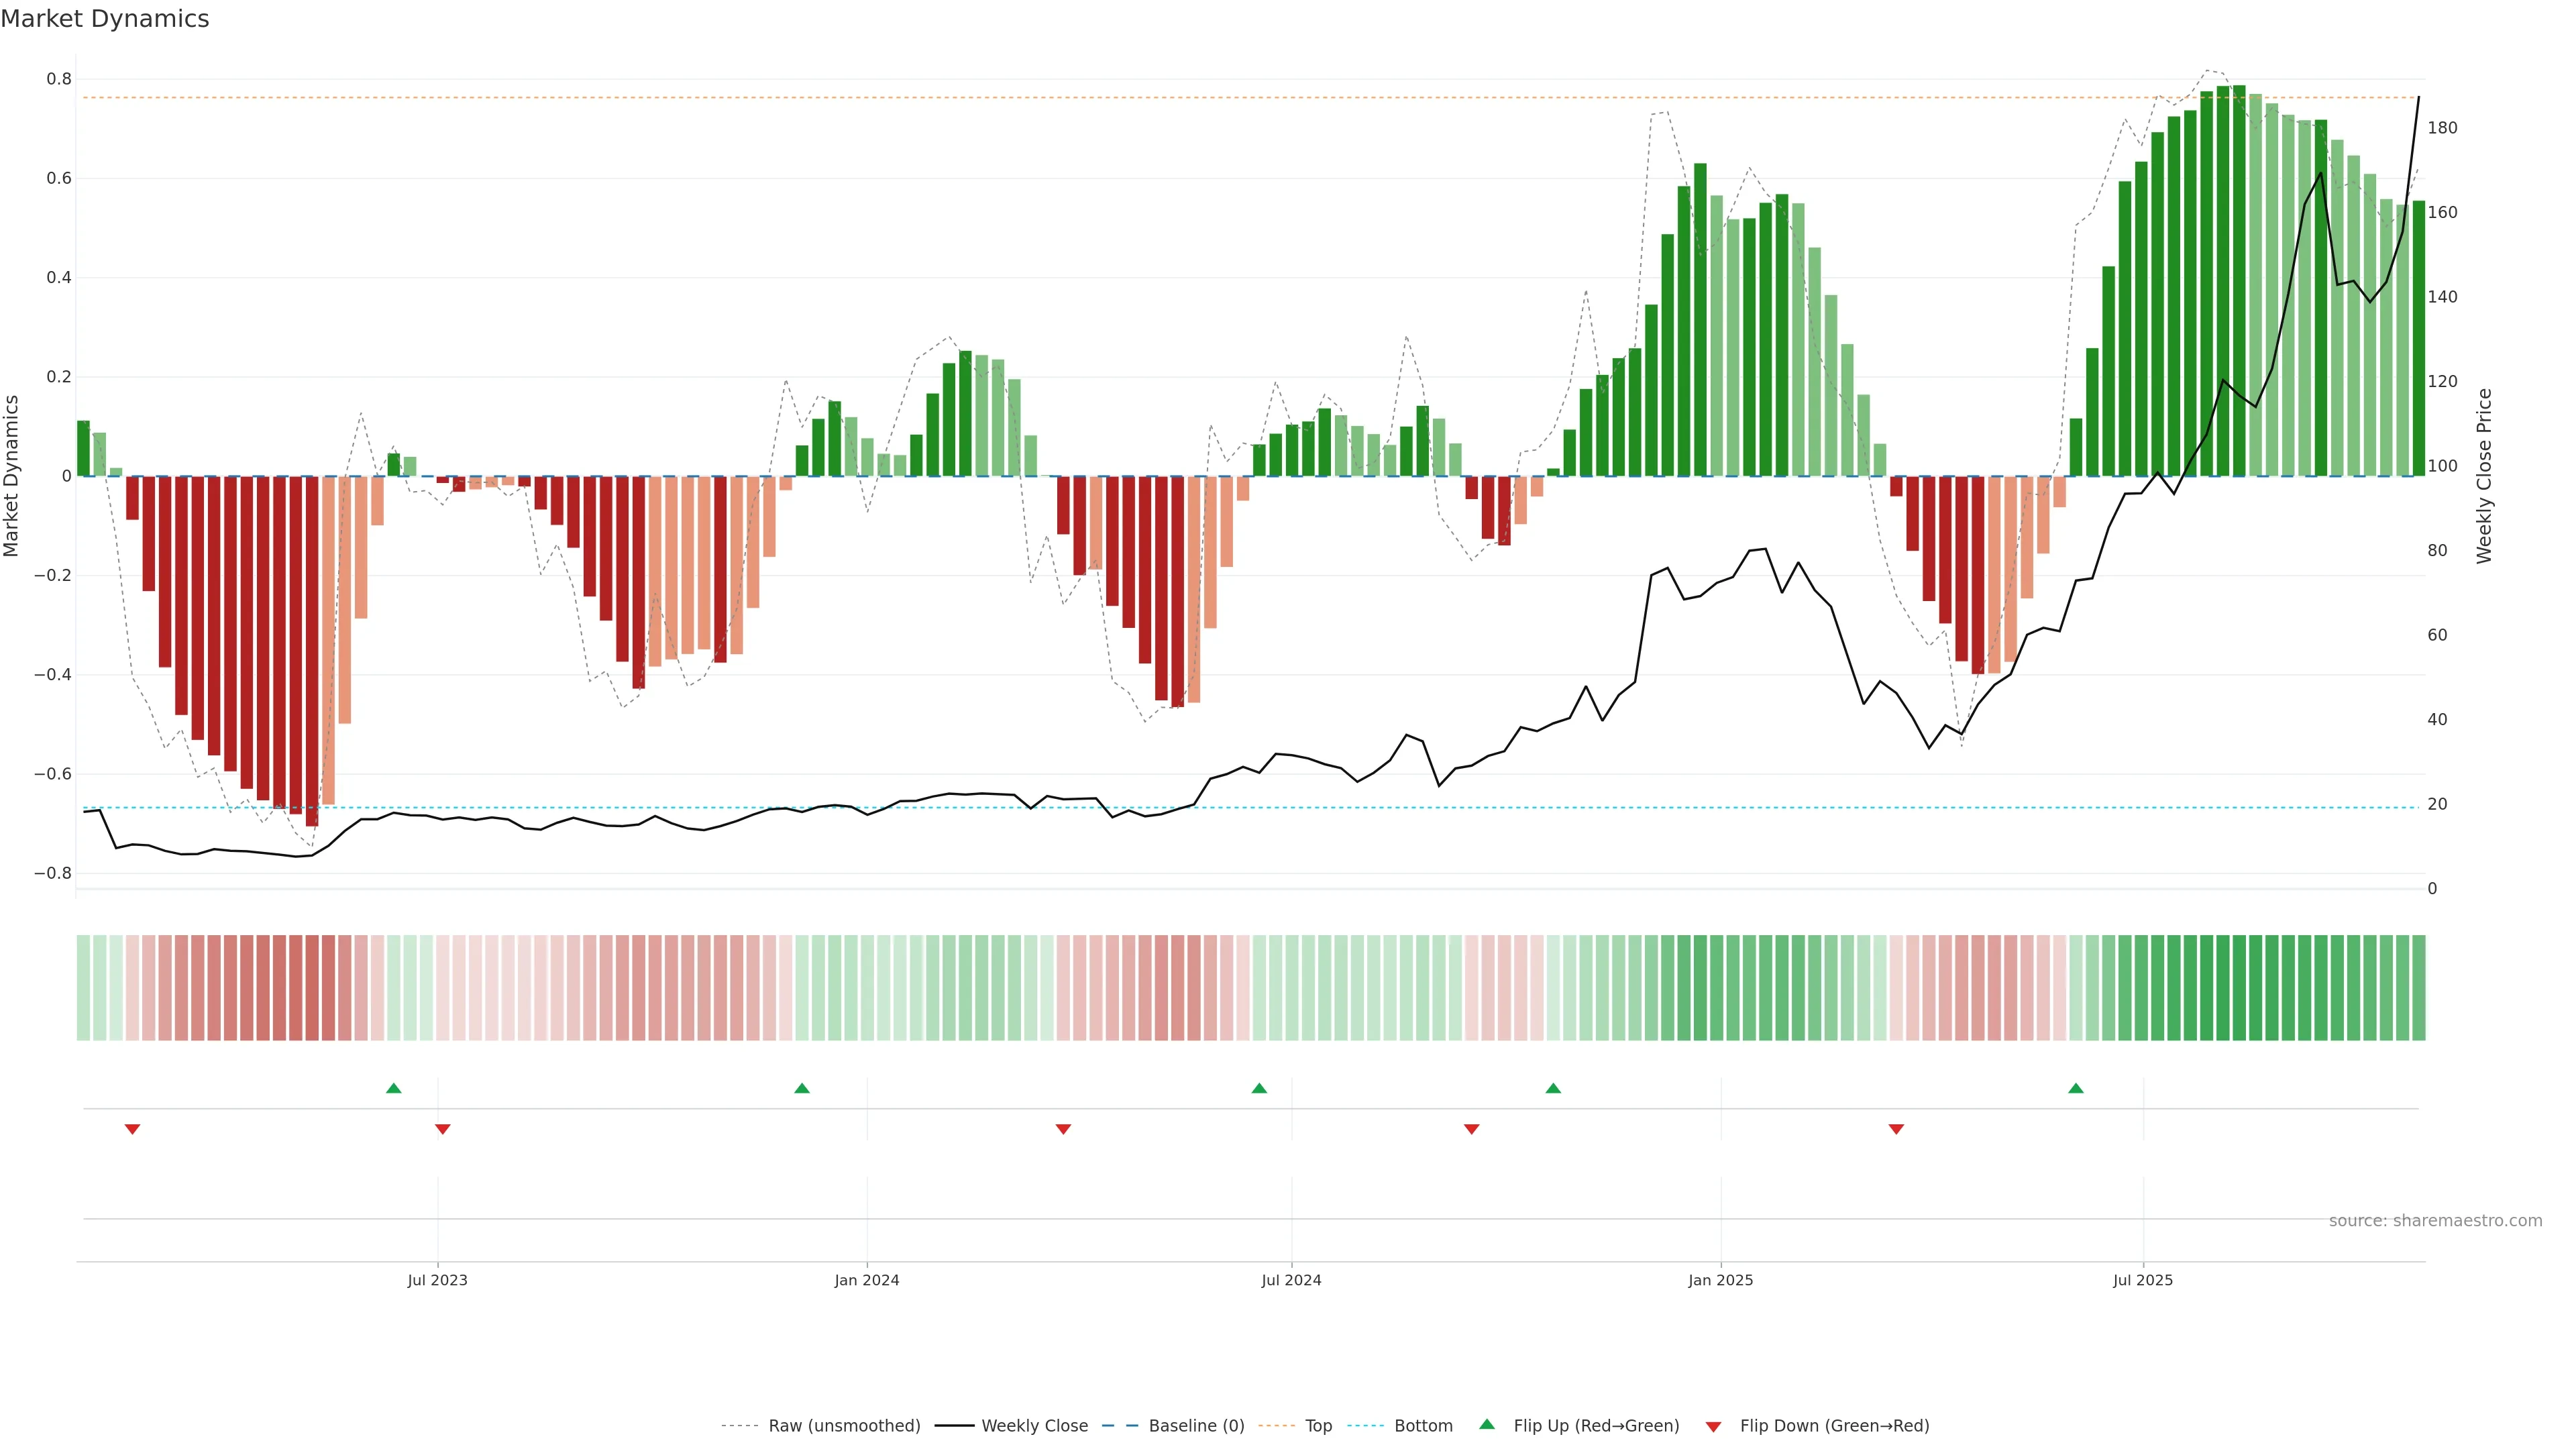Toggle the Baseline (0) legend entry

(x=1196, y=1426)
